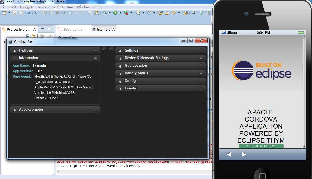Minimize the Project Explorer view

click(43, 29)
